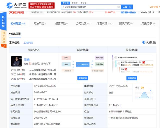Click paid-in capital 59223.09万人民币
Image resolution: width=160 pixels, height=128 pixels.
(118, 86)
